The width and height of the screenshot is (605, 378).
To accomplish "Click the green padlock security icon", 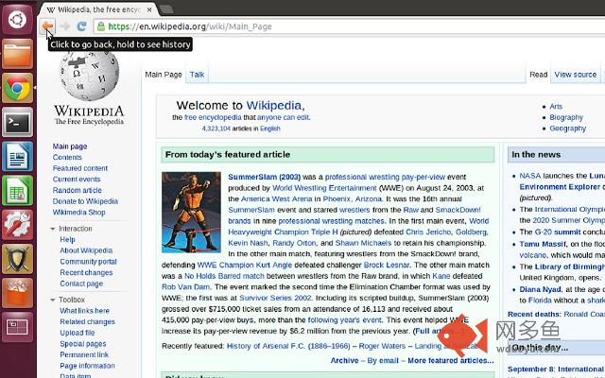I will 101,26.
